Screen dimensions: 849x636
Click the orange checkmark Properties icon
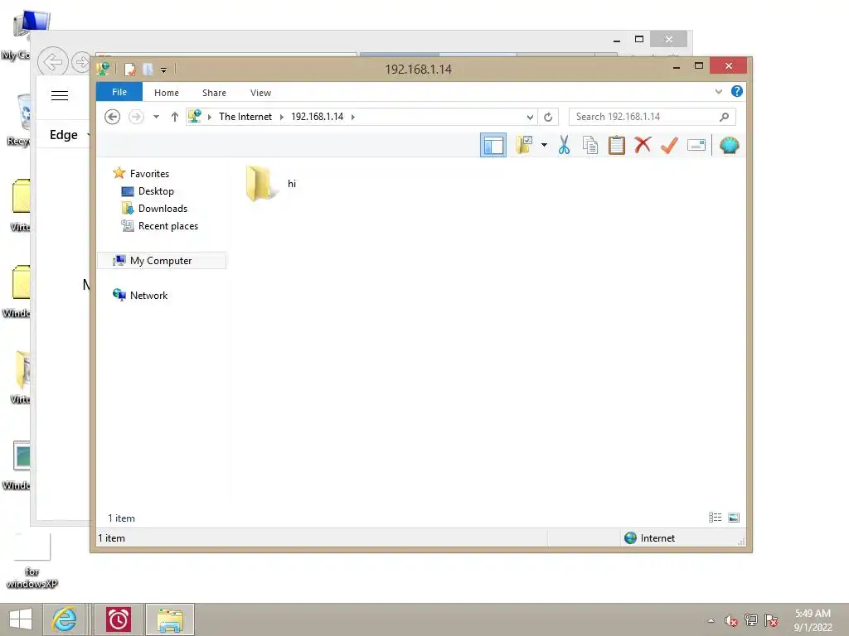[669, 145]
